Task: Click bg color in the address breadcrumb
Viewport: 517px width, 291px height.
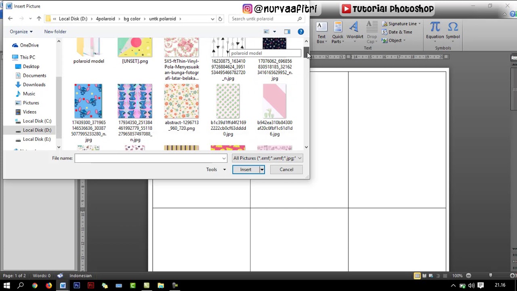Action: click(132, 19)
